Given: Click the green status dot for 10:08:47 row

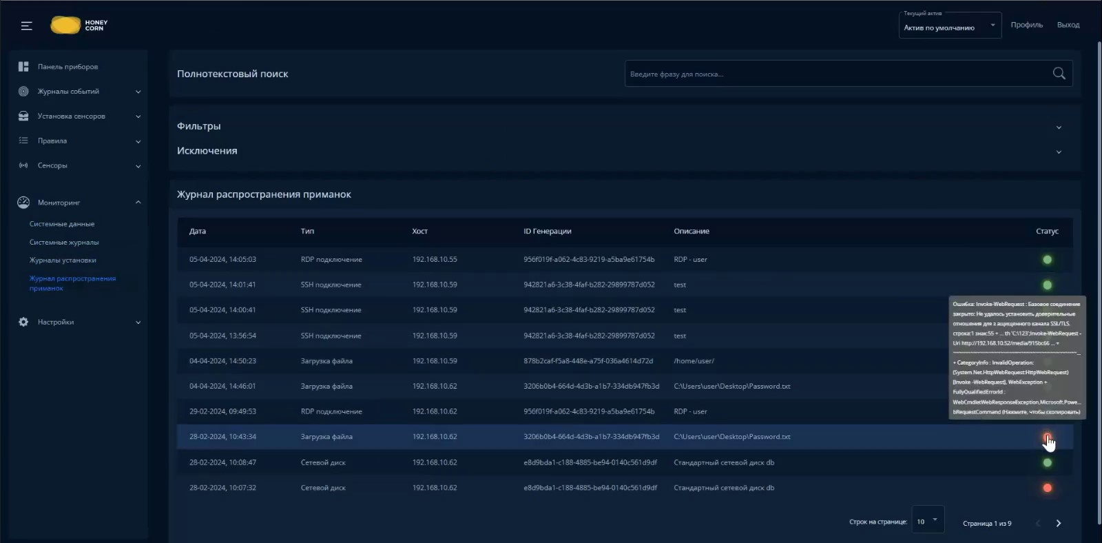Looking at the screenshot, I should click(1047, 463).
